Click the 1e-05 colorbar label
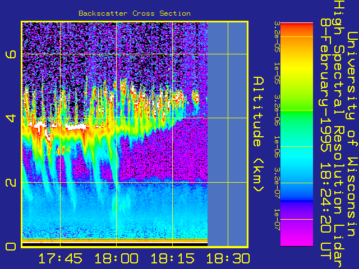Image resolution: width=359 pixels, height=269 pixels. coord(277,73)
